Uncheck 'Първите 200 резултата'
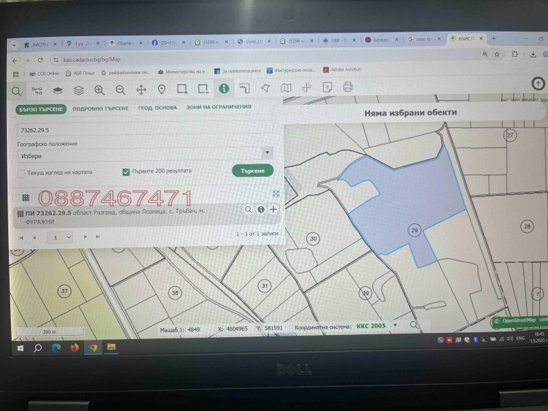 pos(125,171)
